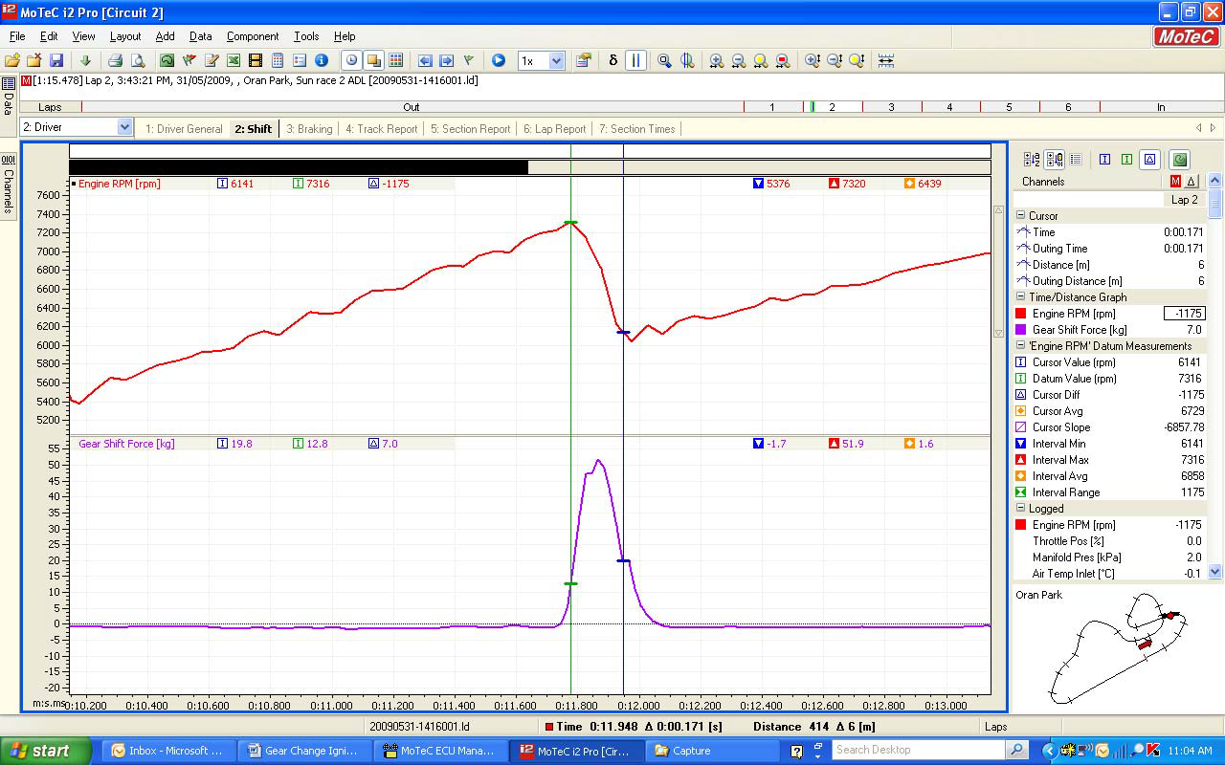Click the blue info circle icon
The image size is (1225, 765).
(322, 60)
